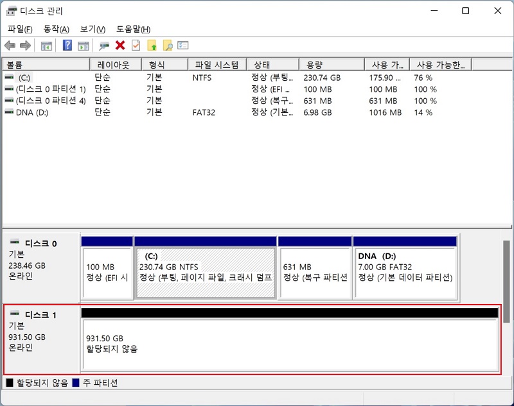This screenshot has width=514, height=406.
Task: Open the 보기(V) menu
Action: pos(92,29)
